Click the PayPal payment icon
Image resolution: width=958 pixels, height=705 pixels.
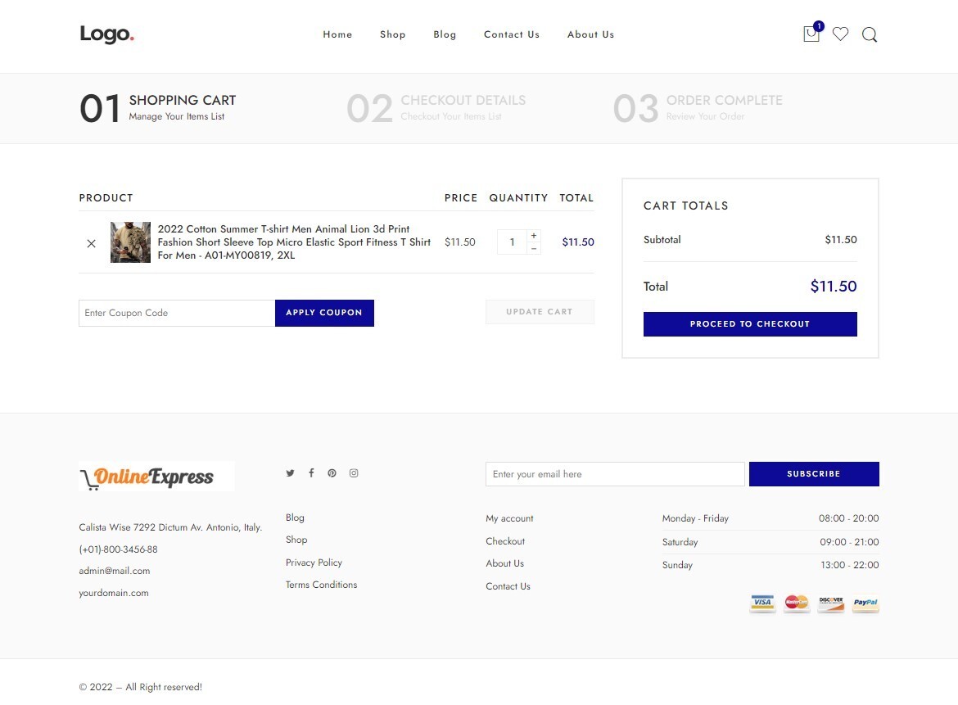[865, 603]
